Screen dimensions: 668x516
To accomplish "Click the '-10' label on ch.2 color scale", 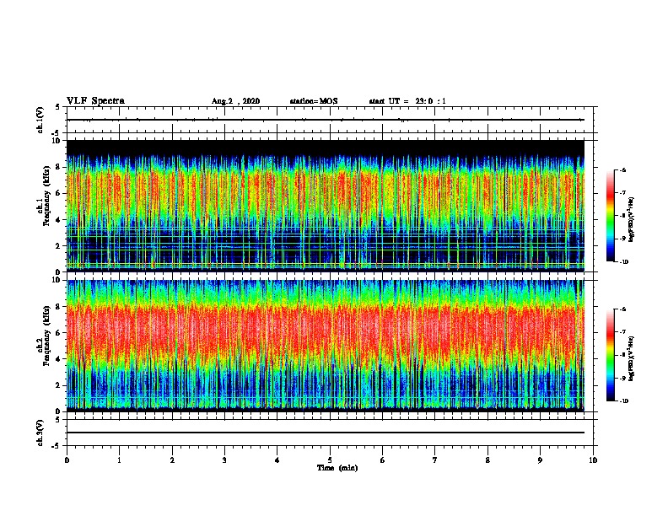I will pyautogui.click(x=623, y=401).
